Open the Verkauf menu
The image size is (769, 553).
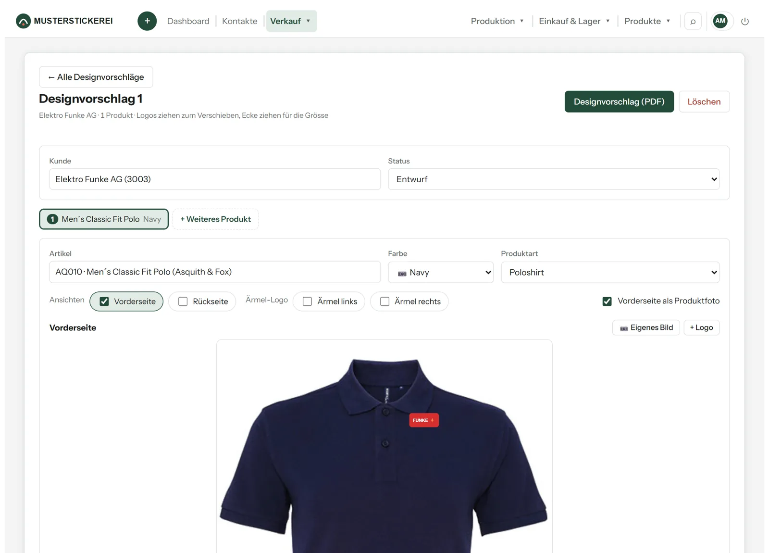pos(291,21)
